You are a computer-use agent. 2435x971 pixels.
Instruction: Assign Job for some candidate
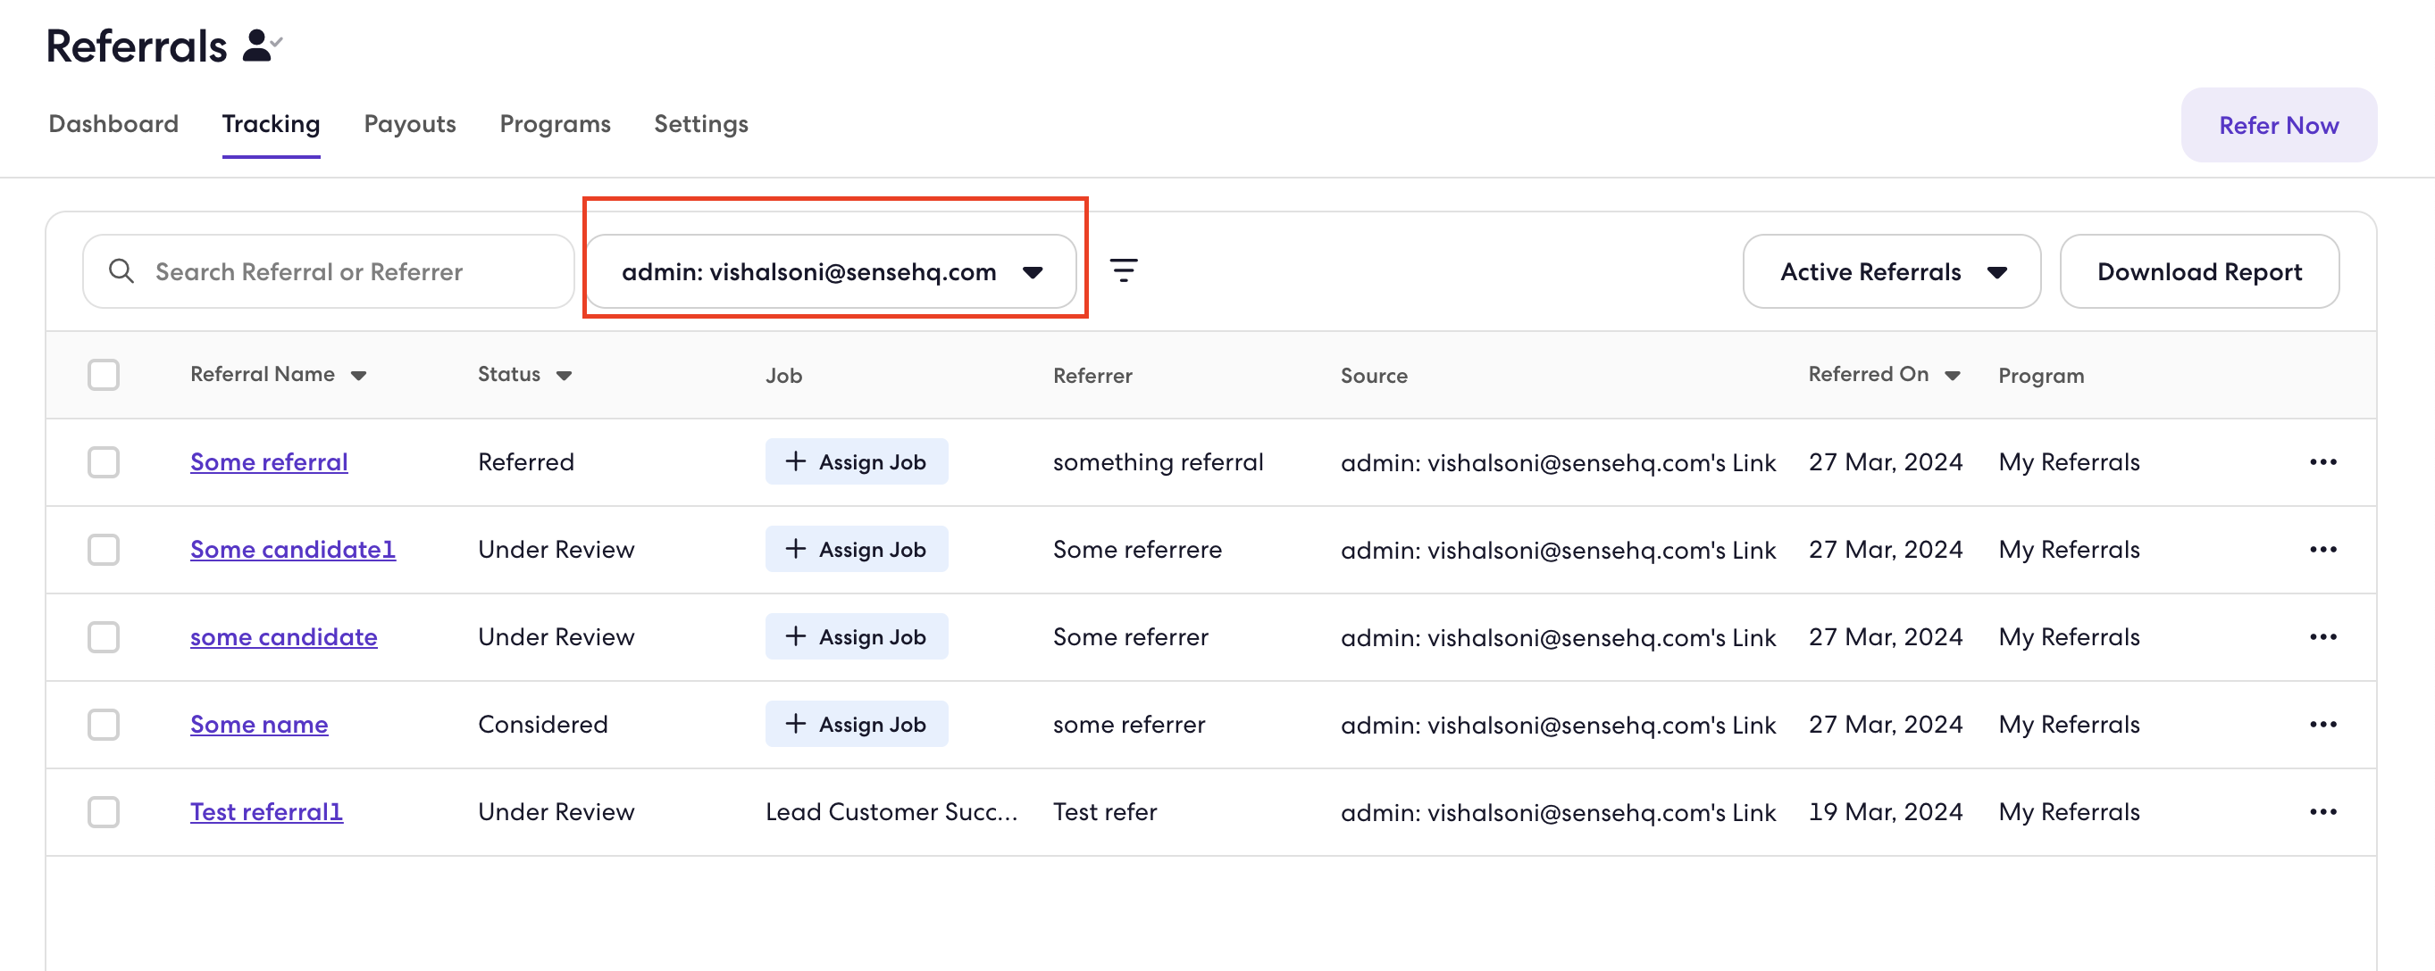coord(857,636)
